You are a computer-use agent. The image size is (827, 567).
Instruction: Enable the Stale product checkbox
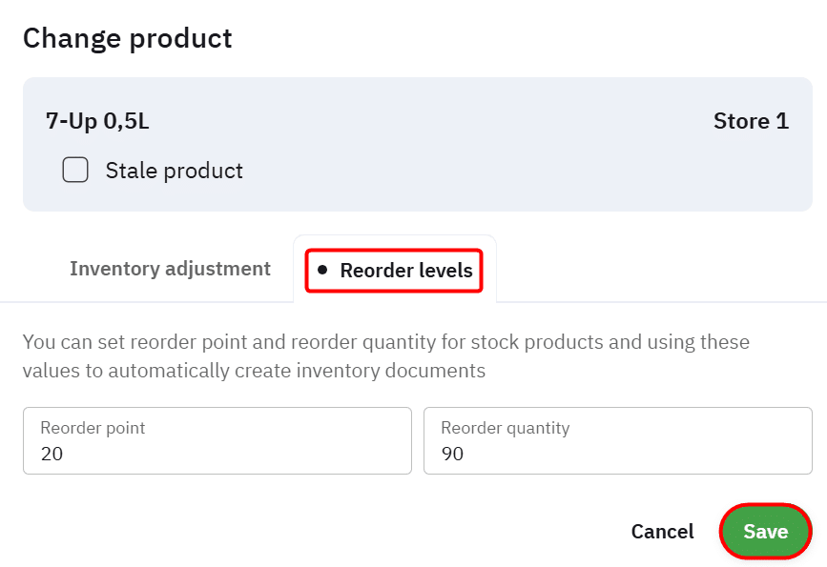[75, 171]
